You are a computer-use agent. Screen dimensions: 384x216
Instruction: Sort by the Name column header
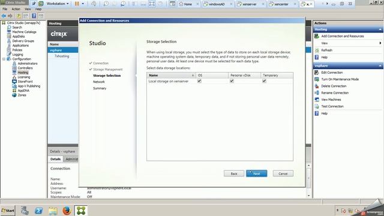coord(172,76)
